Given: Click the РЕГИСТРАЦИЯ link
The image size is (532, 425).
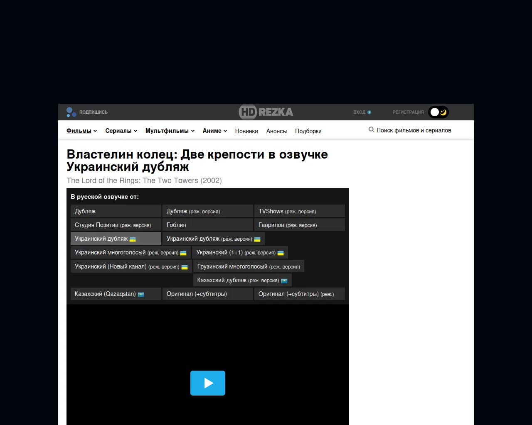Looking at the screenshot, I should coord(408,112).
